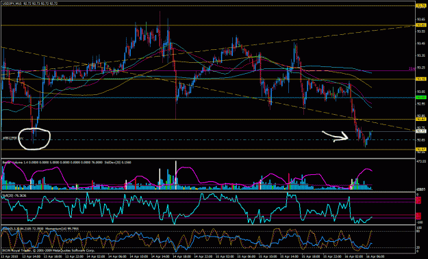Image resolution: width=428 pixels, height=259 pixels.
Task: Click the 16 Apr 02:00 time label
Action: coord(354,256)
